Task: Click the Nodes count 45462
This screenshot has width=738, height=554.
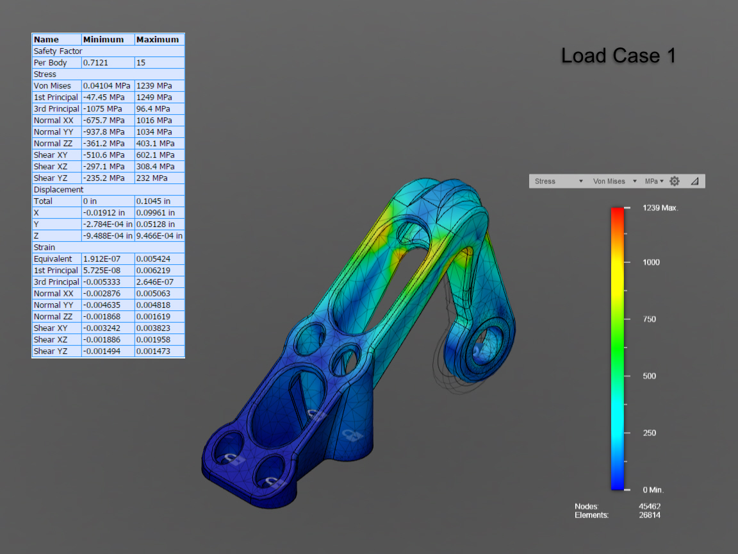Action: pyautogui.click(x=650, y=507)
